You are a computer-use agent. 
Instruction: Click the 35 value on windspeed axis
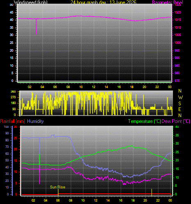tap(11, 27)
